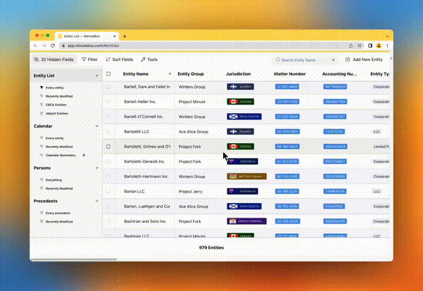The height and width of the screenshot is (291, 423).
Task: Open the Filter funnel tool
Action: pos(85,60)
